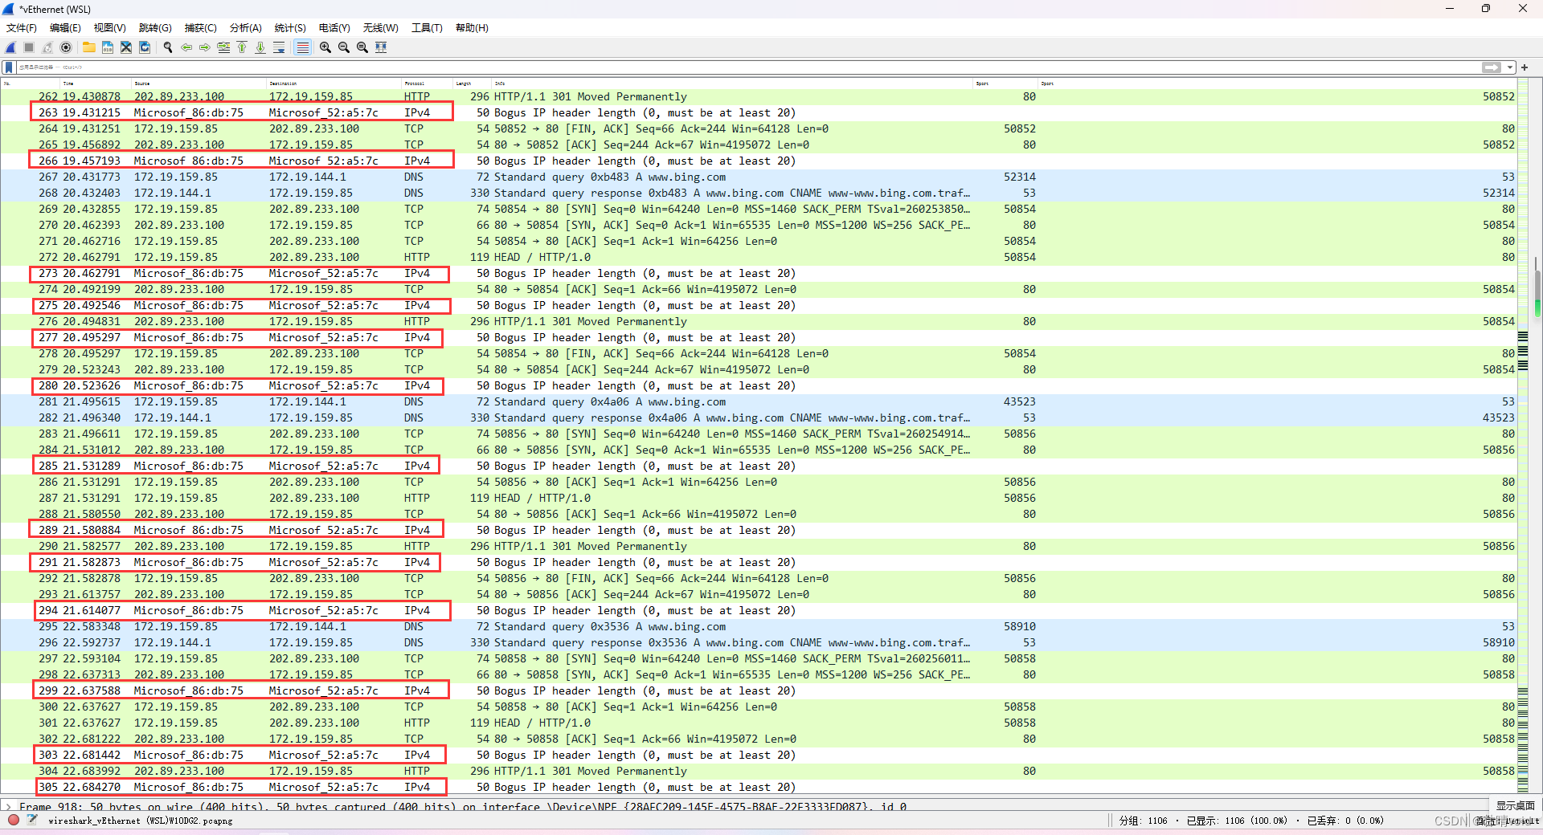1543x835 pixels.
Task: Open the 编辑(E) menu
Action: 65,27
